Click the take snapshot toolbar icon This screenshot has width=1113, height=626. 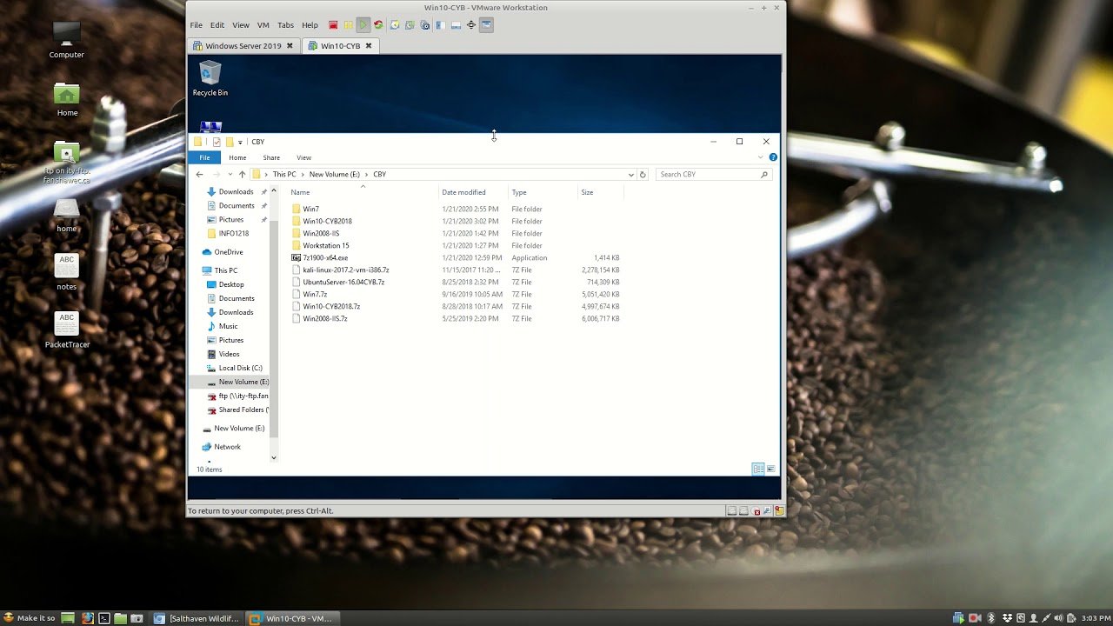tap(395, 25)
